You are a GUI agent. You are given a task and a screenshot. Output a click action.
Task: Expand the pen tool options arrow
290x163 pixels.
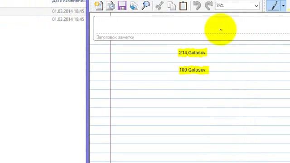click(283, 5)
